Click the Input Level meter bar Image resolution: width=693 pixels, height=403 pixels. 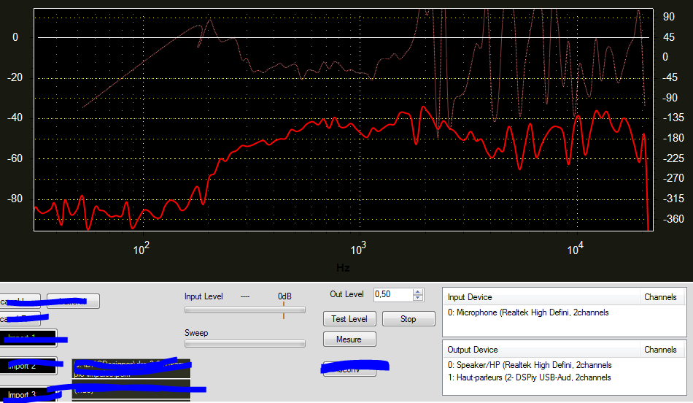(244, 310)
